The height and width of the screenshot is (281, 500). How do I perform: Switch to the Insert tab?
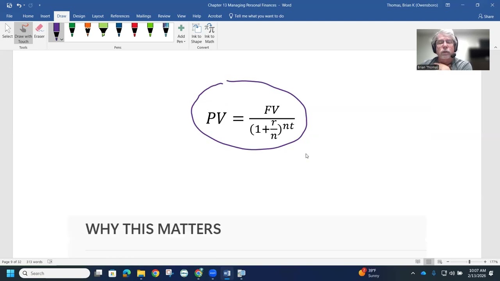[x=45, y=16]
